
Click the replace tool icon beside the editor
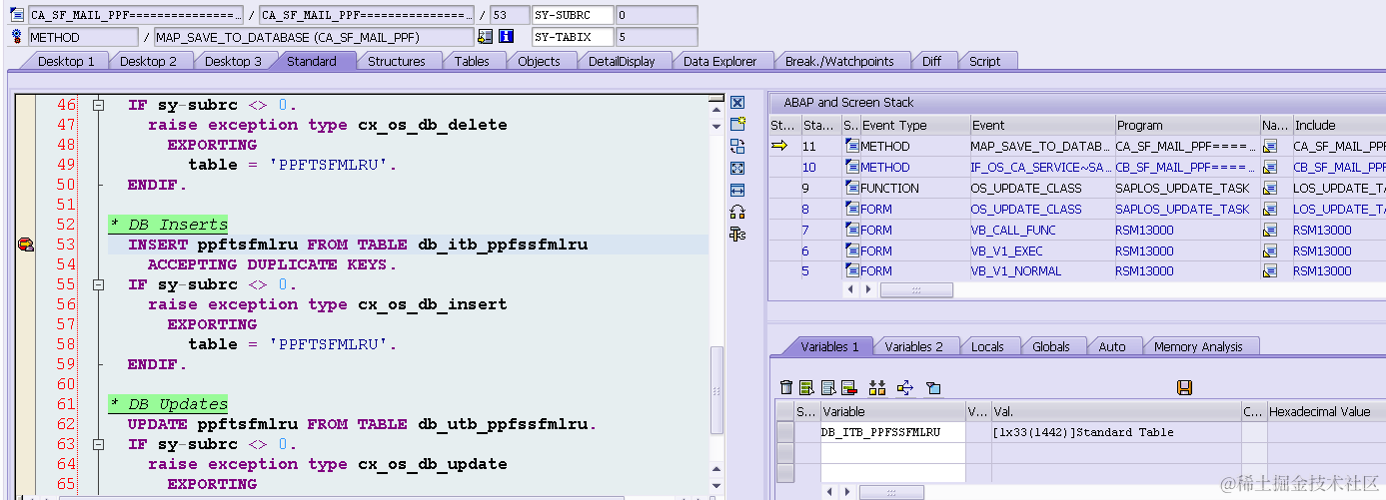tap(737, 146)
